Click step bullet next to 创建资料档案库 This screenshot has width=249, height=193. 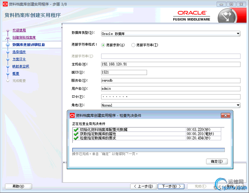pos(8,38)
